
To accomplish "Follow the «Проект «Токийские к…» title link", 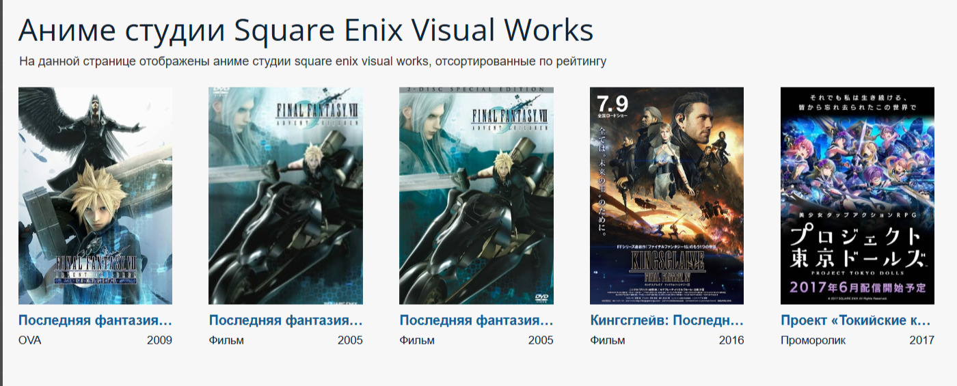I will pyautogui.click(x=856, y=320).
